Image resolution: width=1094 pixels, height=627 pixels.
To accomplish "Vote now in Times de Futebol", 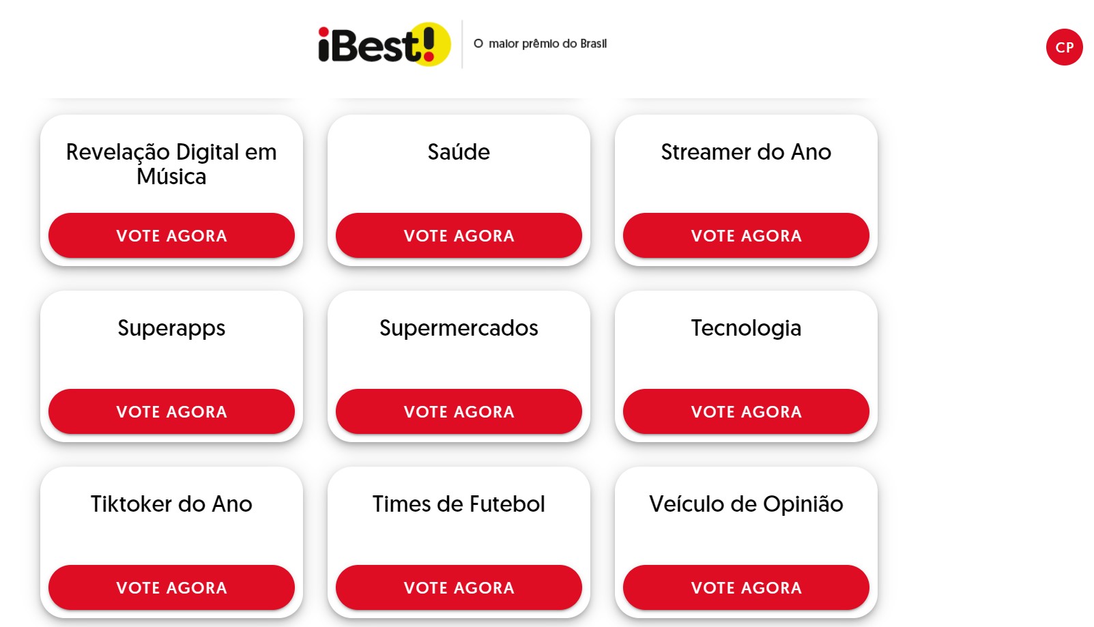I will coord(459,587).
